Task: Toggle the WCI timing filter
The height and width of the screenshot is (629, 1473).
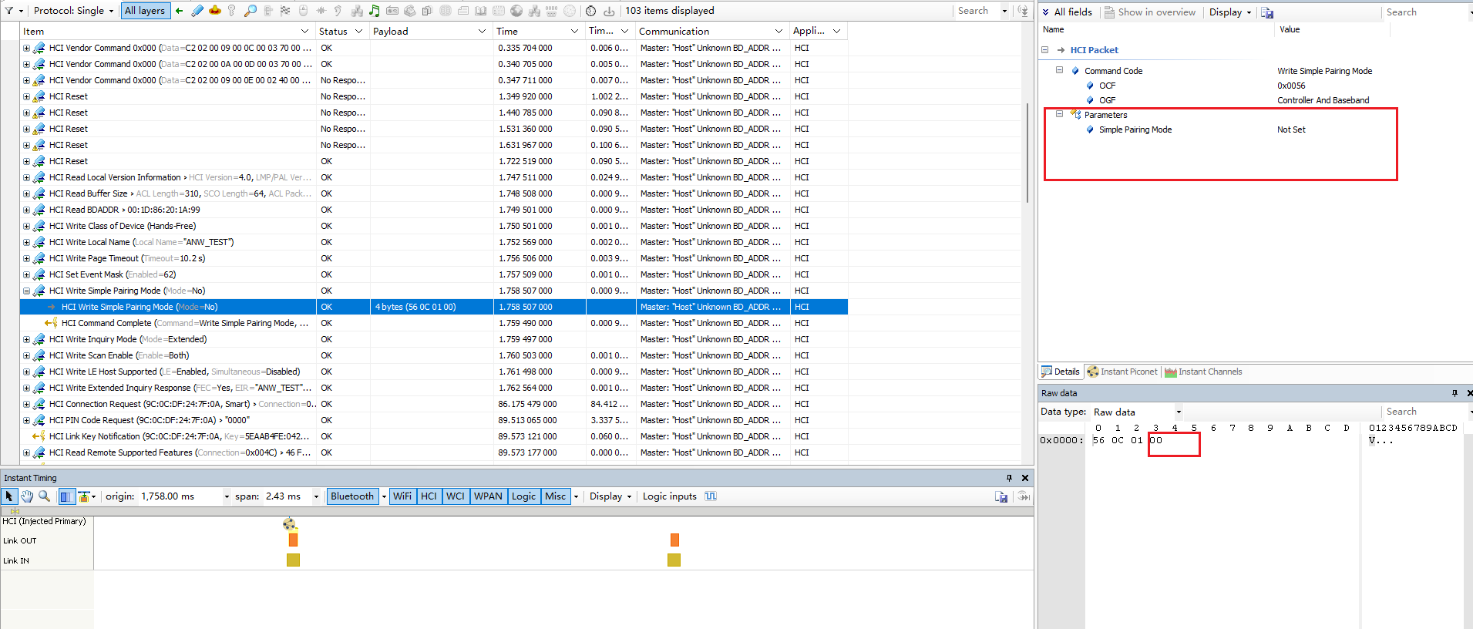Action: (x=456, y=496)
